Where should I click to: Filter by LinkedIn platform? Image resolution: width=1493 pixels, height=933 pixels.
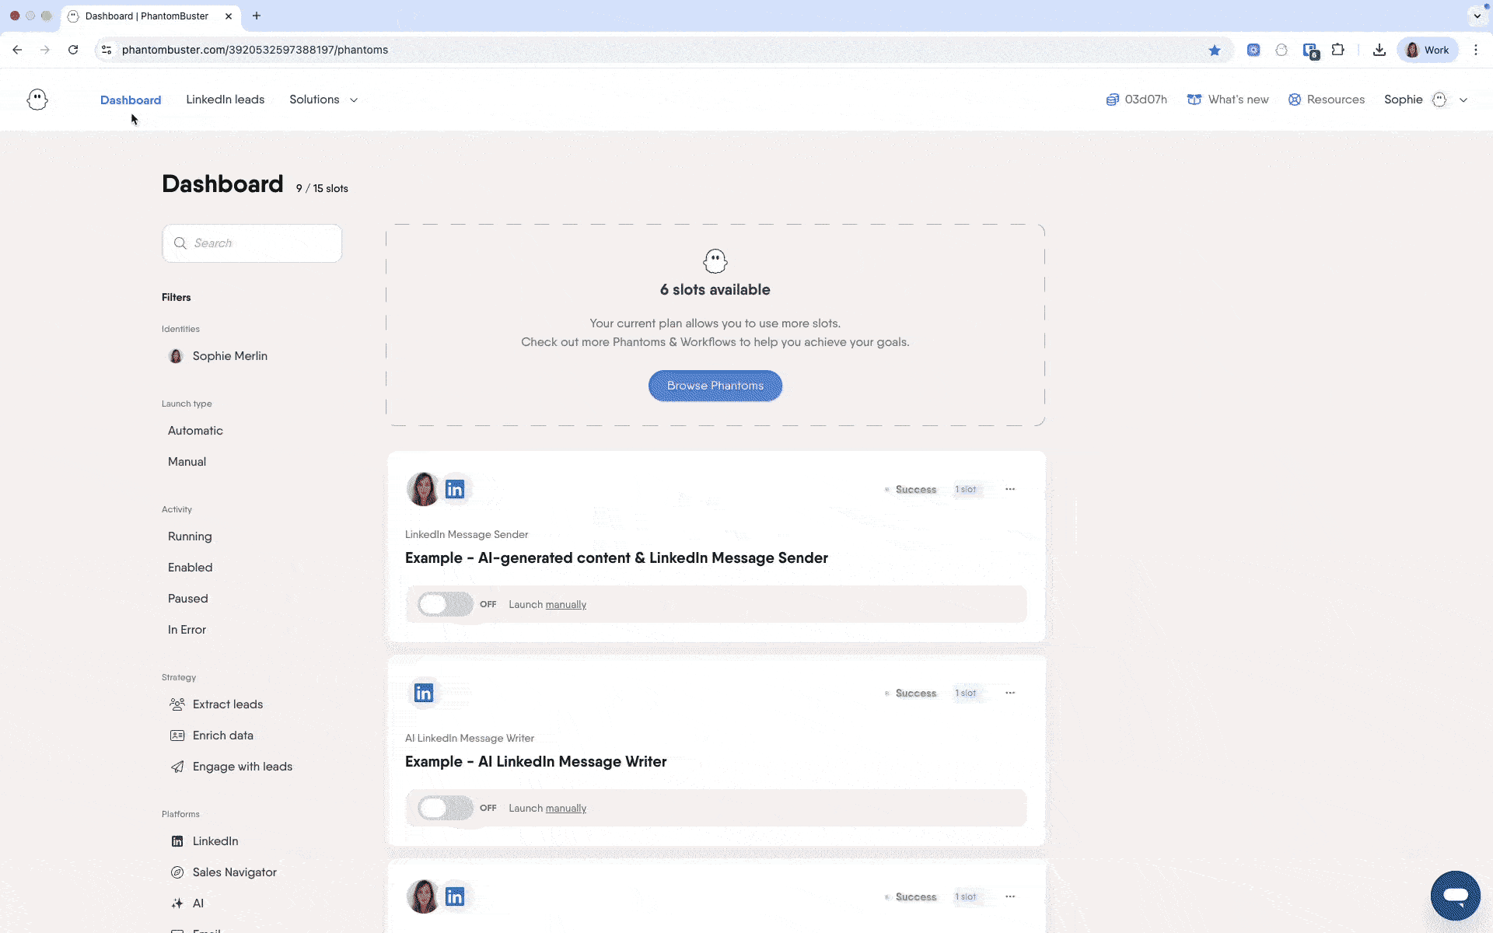[x=204, y=841]
